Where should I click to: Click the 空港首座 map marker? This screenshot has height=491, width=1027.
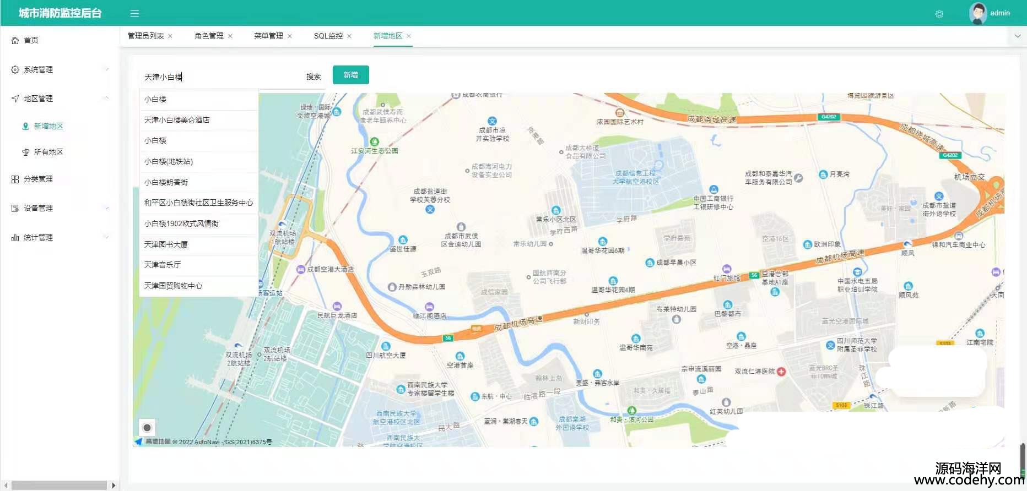460,356
